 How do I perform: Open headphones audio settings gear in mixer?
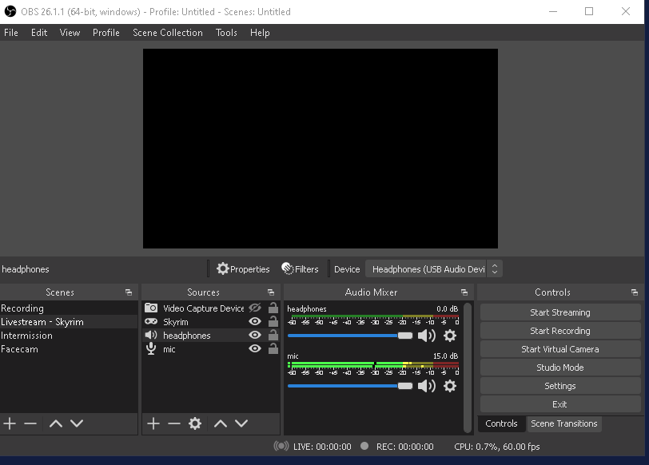pyautogui.click(x=450, y=336)
